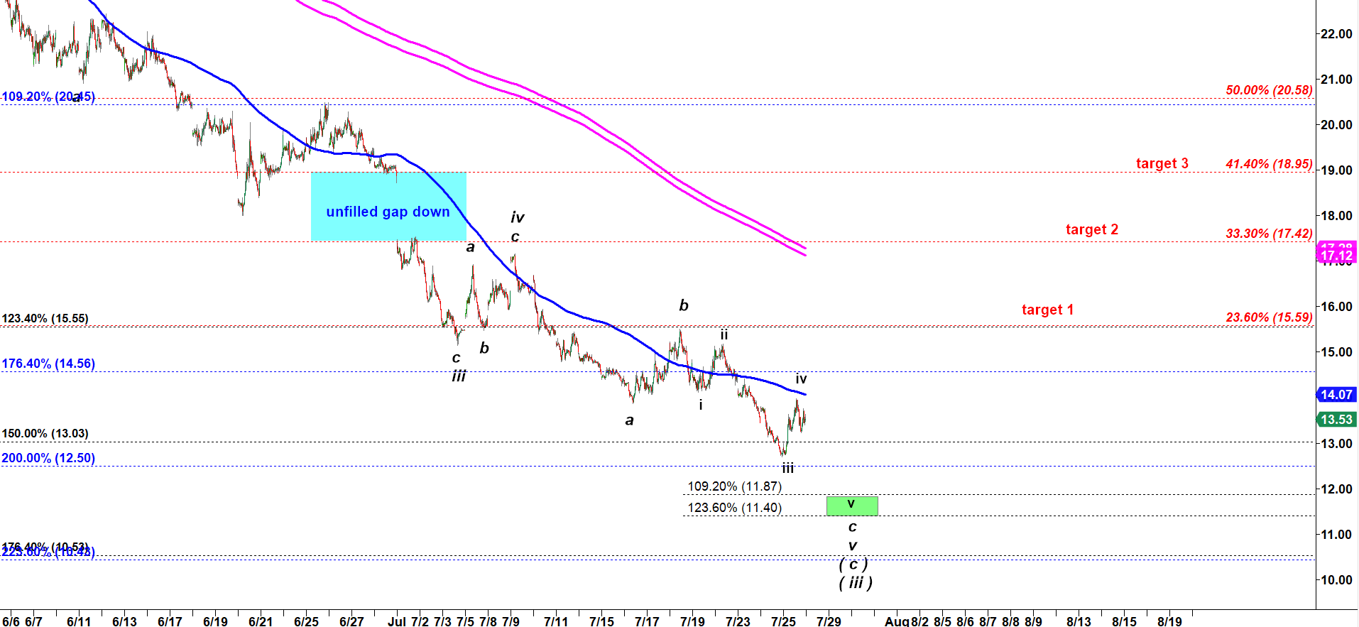This screenshot has width=1359, height=627.
Task: Click the magenta 17.12 price tag
Action: click(x=1336, y=255)
